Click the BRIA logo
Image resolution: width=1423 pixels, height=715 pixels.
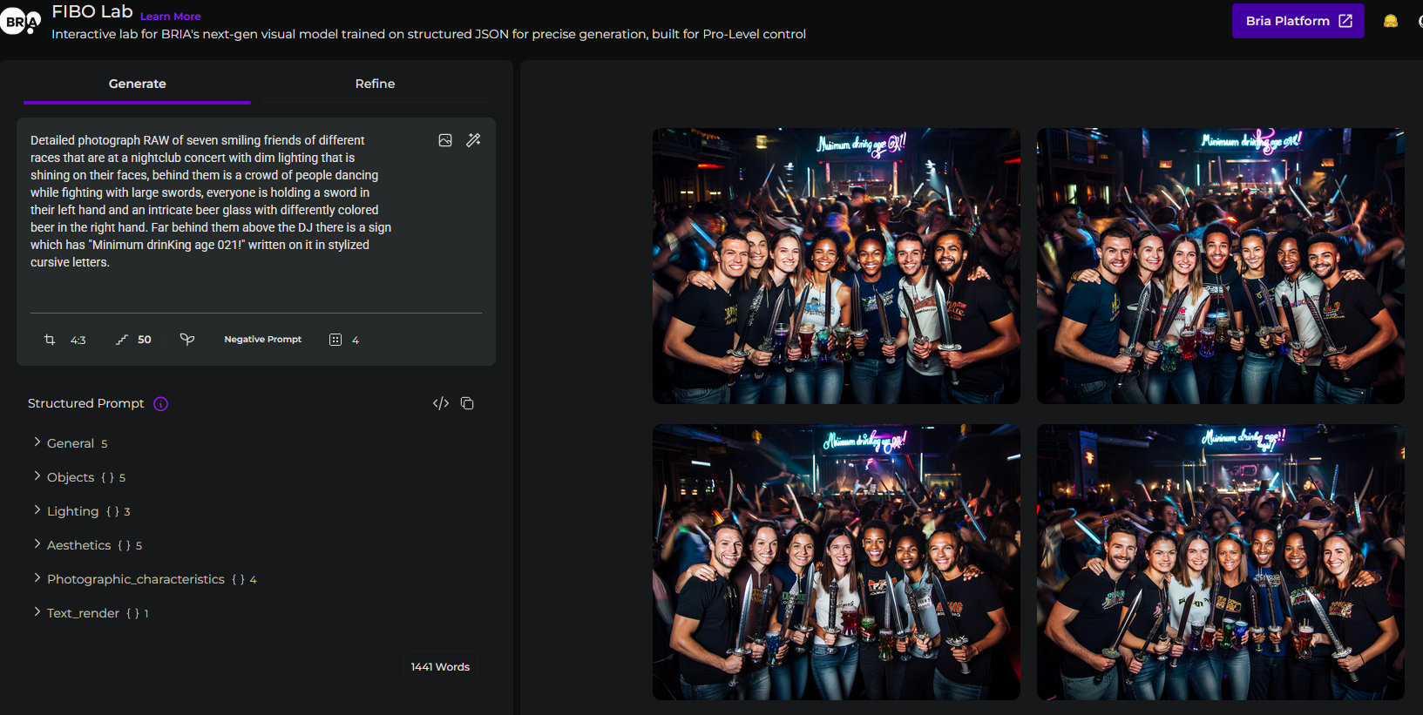click(20, 20)
